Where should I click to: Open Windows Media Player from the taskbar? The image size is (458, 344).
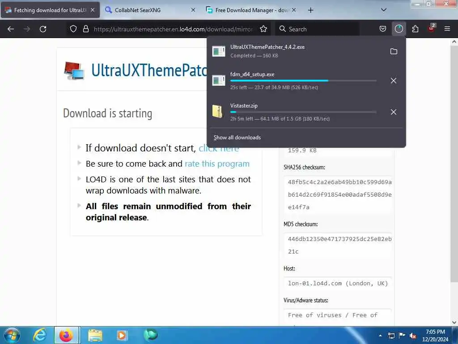(x=122, y=335)
